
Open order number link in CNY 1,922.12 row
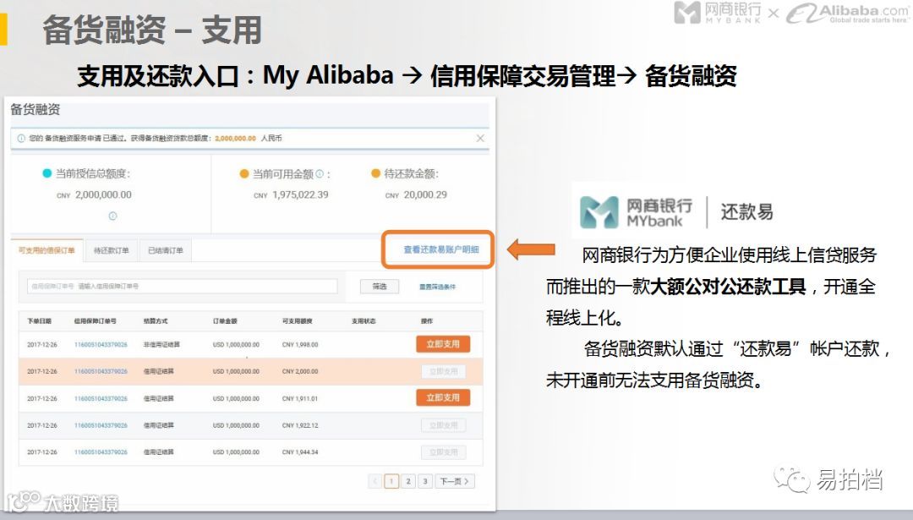101,425
